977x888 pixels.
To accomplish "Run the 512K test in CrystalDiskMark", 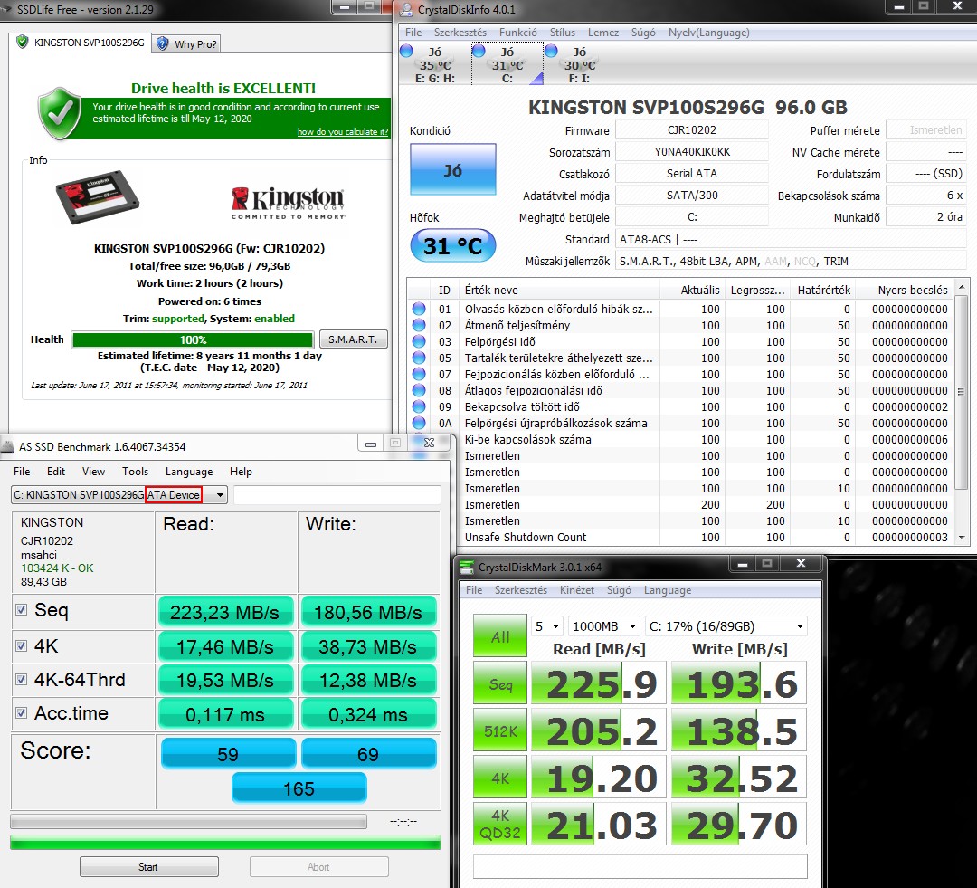I will (500, 730).
